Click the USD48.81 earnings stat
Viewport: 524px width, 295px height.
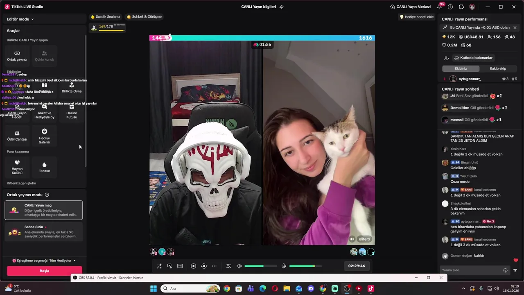[471, 37]
